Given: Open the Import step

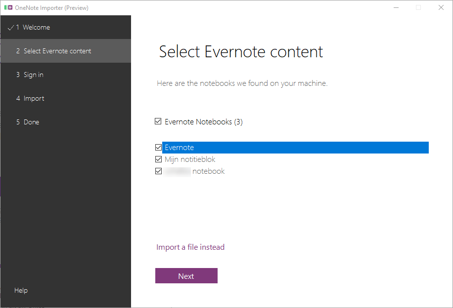Looking at the screenshot, I should coord(34,98).
